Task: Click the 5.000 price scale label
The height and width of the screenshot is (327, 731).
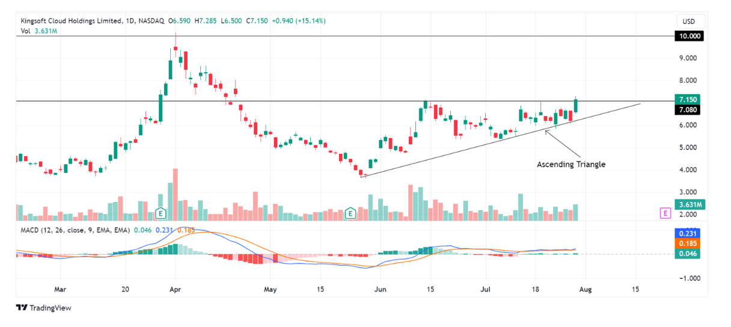Action: tap(688, 147)
